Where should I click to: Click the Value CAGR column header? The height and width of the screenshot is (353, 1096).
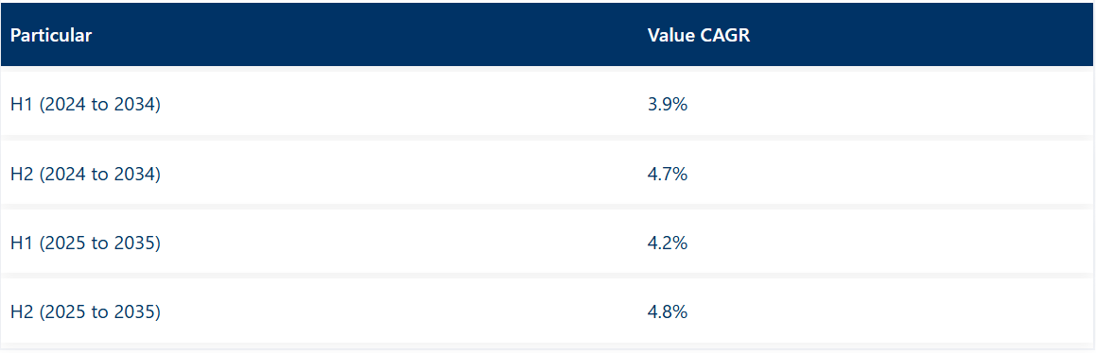coord(864,35)
